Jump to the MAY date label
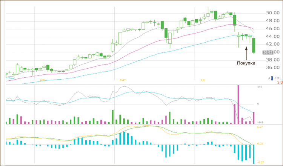Screen dimensions: 283x166 123,80
